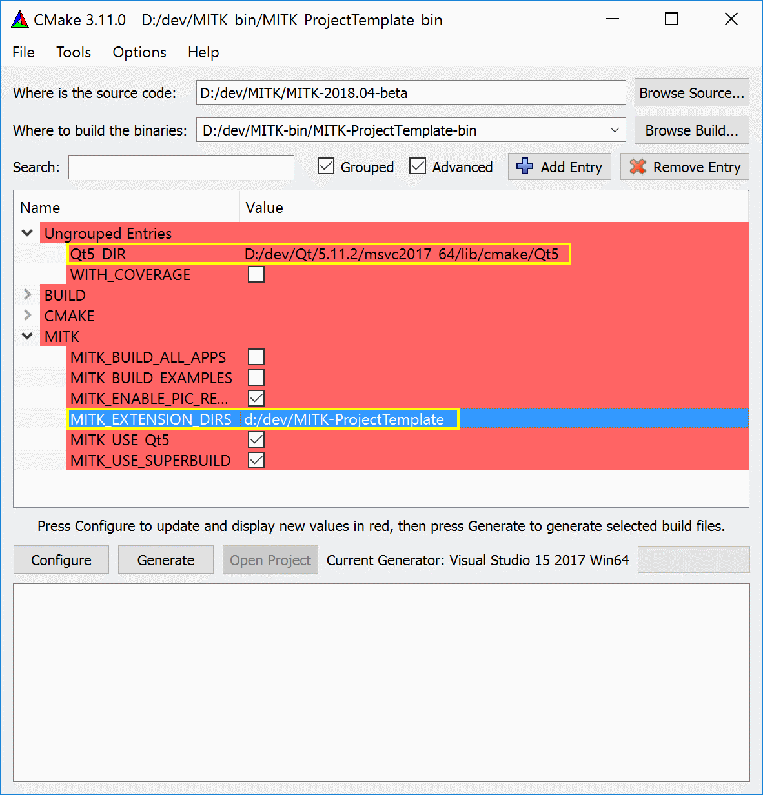Open the Options menu
The height and width of the screenshot is (795, 763).
tap(139, 52)
